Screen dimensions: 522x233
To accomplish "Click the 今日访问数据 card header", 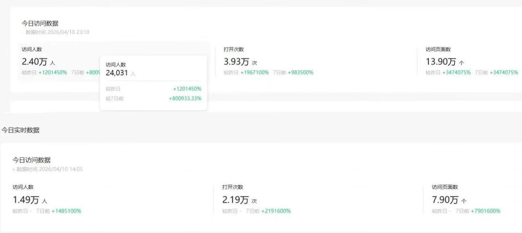I will 40,24.
